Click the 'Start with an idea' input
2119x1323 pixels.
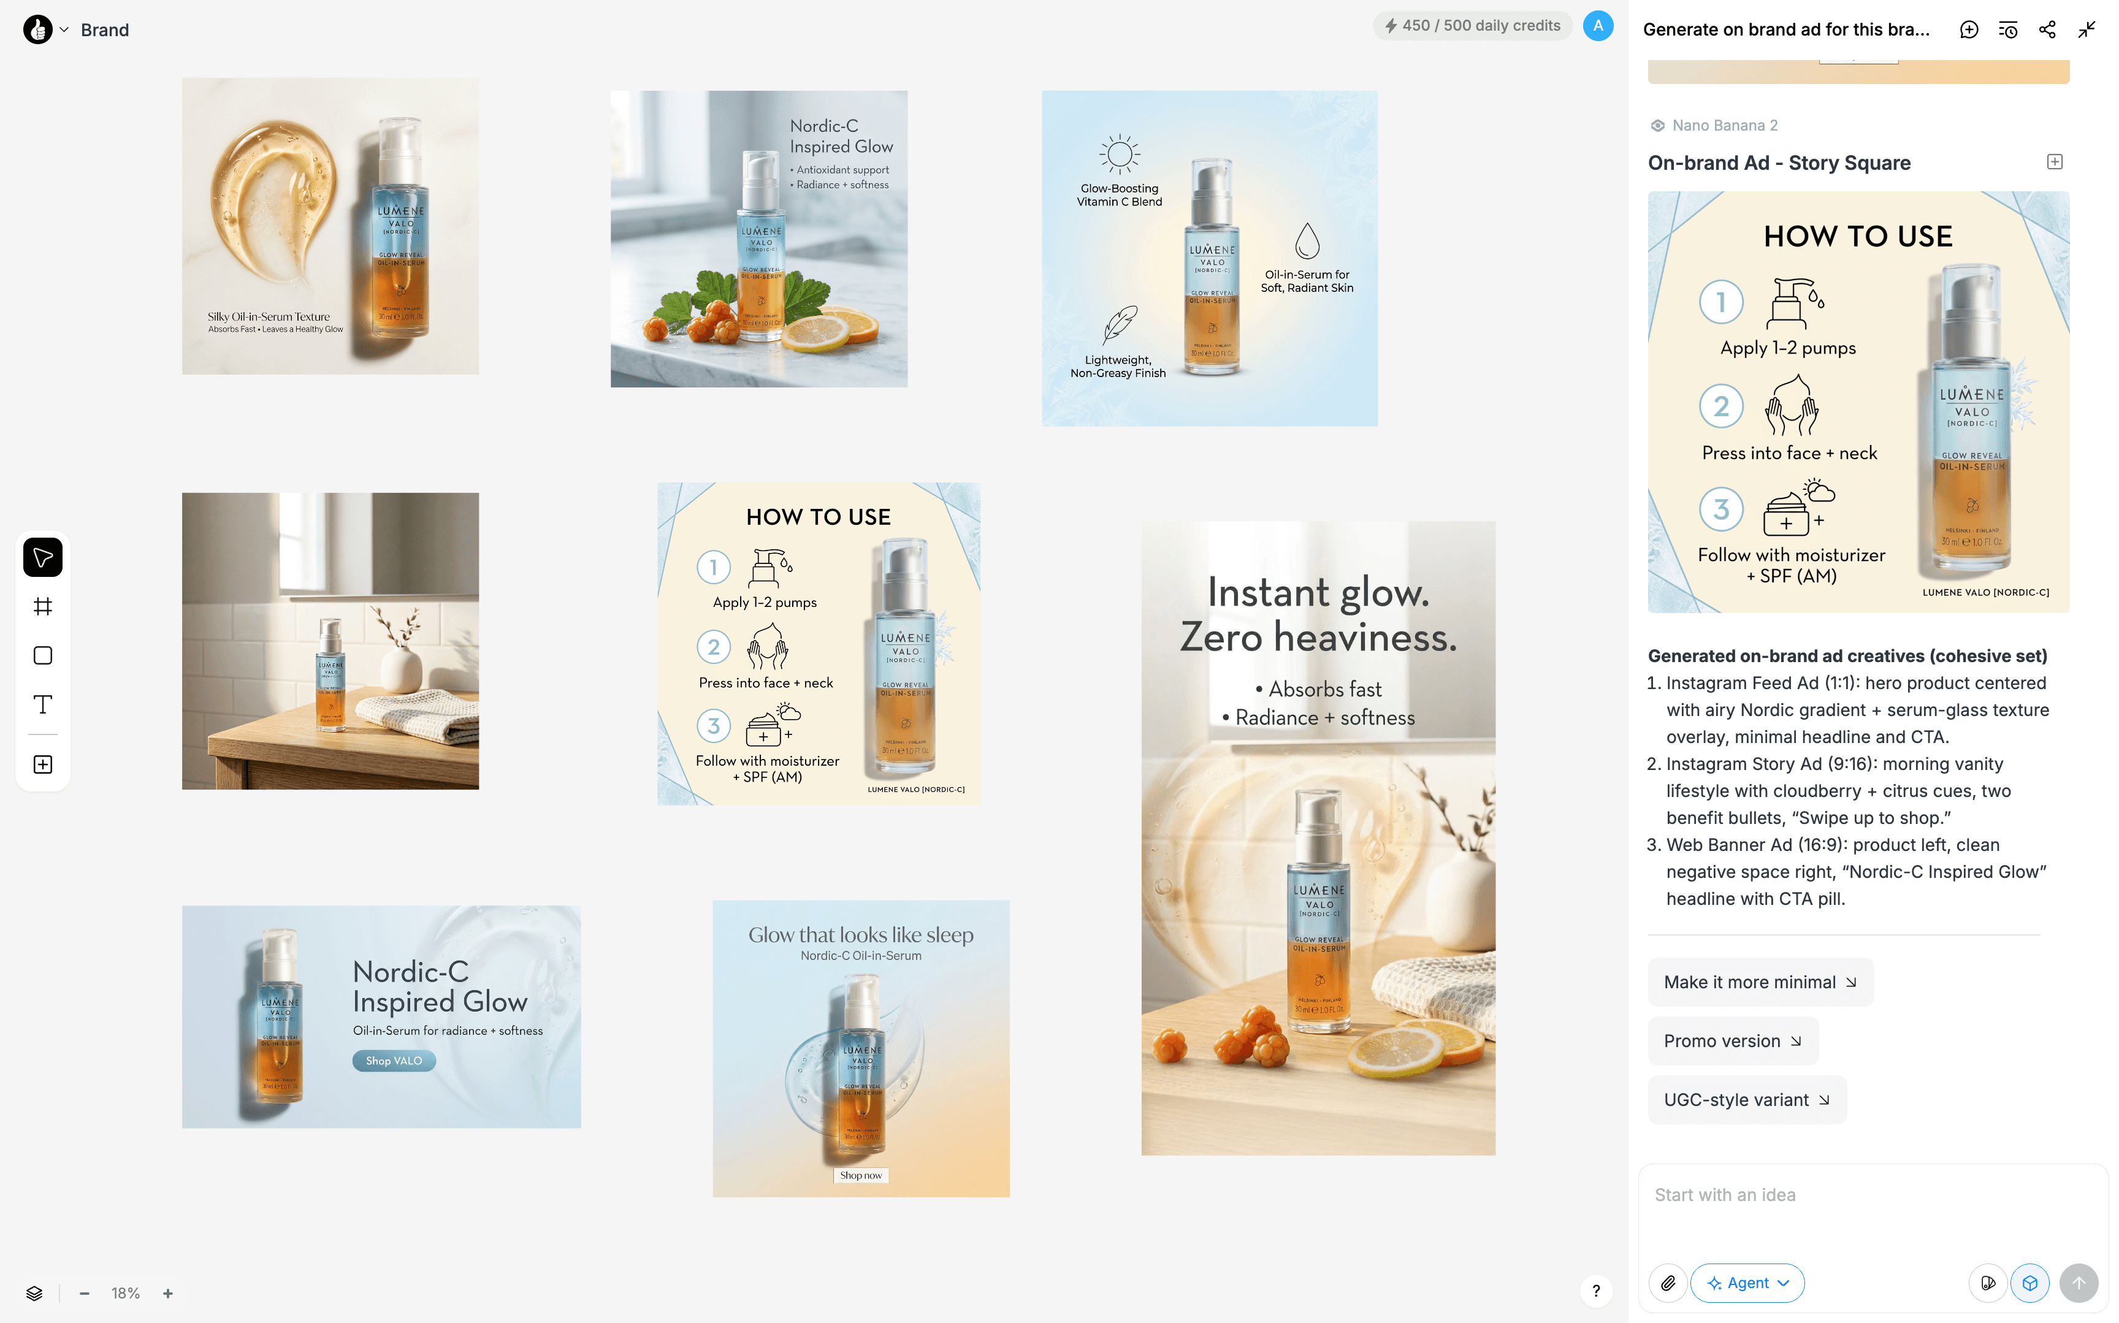coord(1873,1195)
